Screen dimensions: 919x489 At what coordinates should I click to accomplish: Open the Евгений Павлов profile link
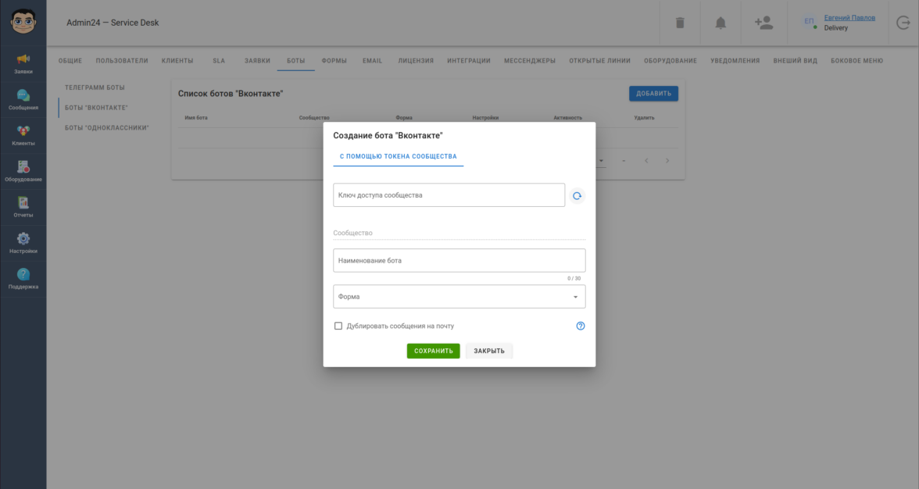849,18
